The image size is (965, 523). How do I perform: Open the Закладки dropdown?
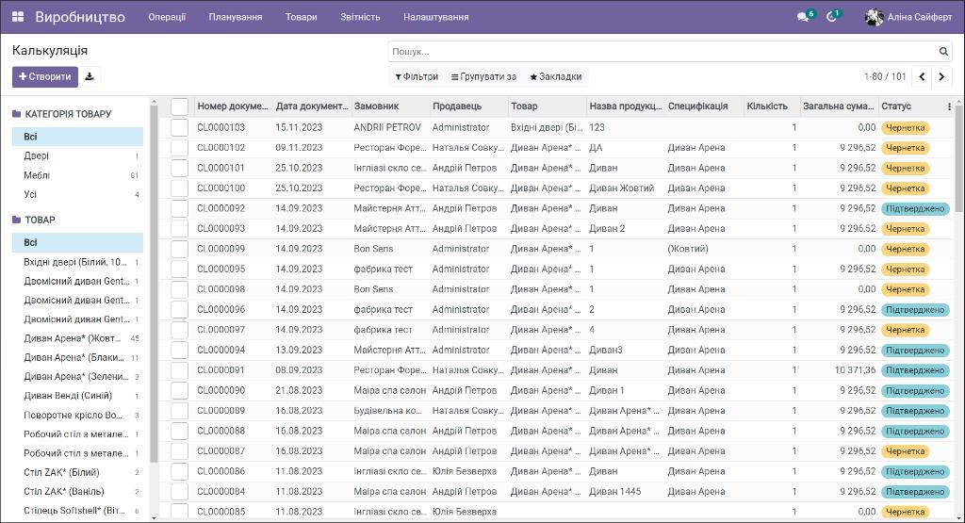pyautogui.click(x=556, y=77)
